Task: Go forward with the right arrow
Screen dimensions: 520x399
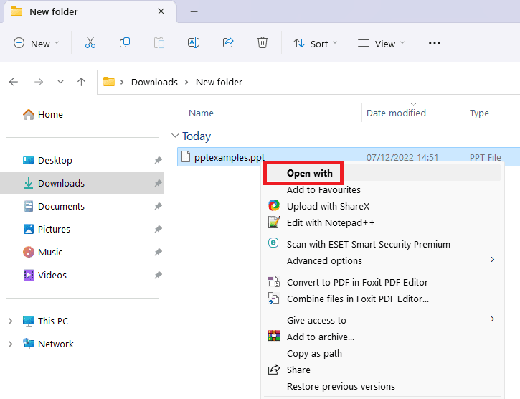Action: tap(39, 82)
